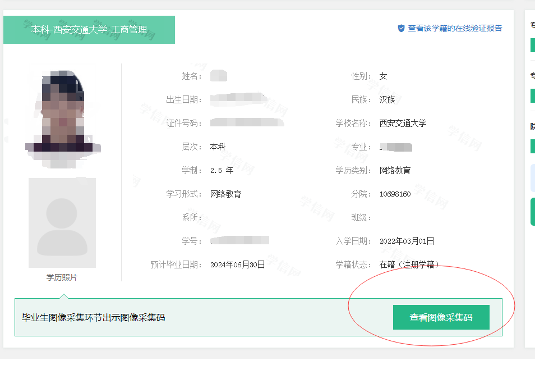Click the 学制 value 2.5 年
Image resolution: width=535 pixels, height=365 pixels.
222,170
